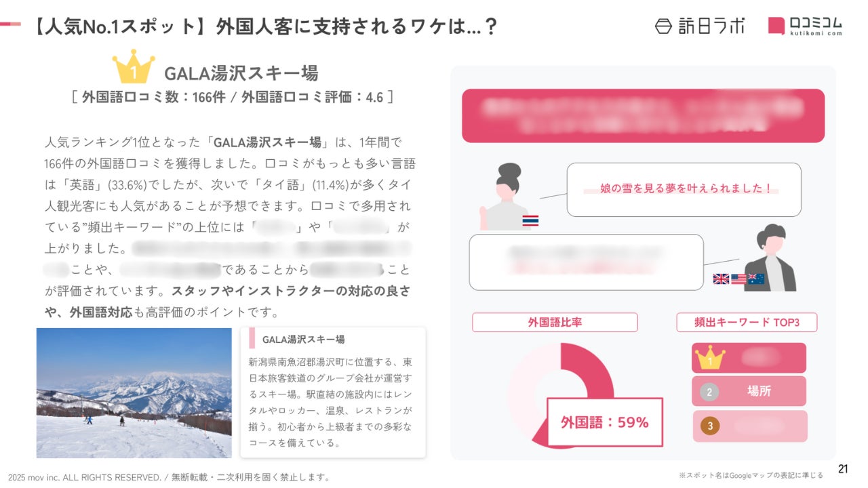The width and height of the screenshot is (868, 488).
Task: Click the GALA湯沢スキー場 description card heading
Action: pos(303,339)
